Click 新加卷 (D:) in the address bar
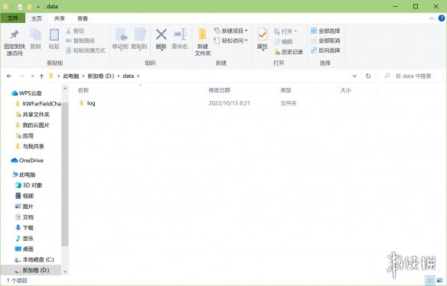 [100, 76]
